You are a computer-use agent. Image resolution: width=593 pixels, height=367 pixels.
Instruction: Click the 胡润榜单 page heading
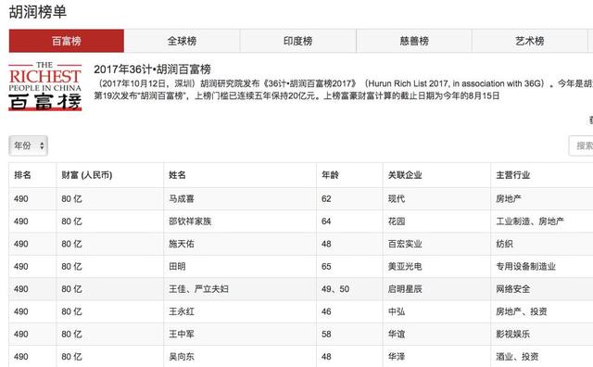(38, 12)
